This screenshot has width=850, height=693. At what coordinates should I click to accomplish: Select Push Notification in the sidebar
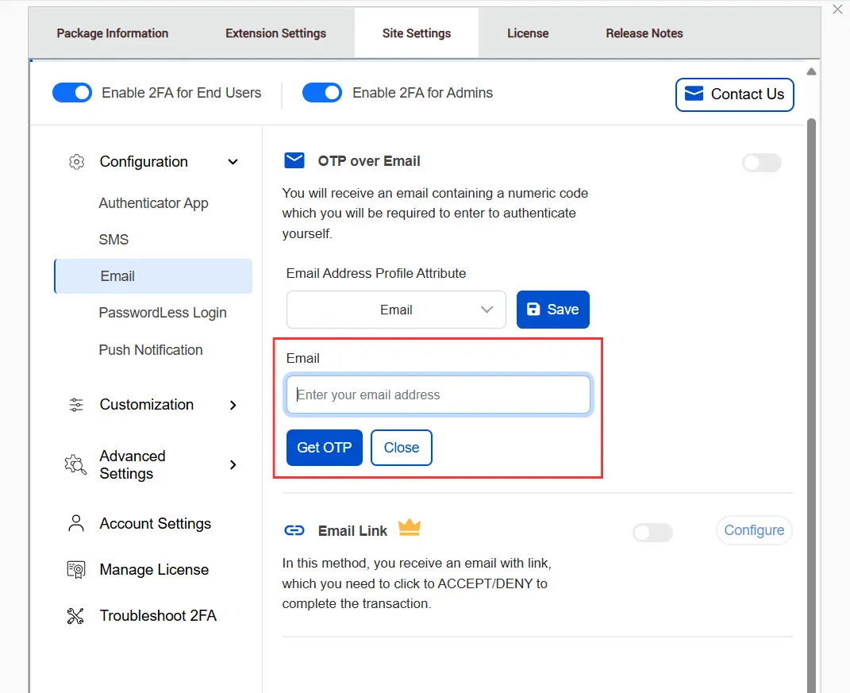[151, 350]
